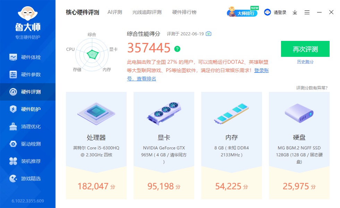This screenshot has height=208, width=340.
Task: Open 硬件防护 in the sidebar
Action: pyautogui.click(x=28, y=109)
